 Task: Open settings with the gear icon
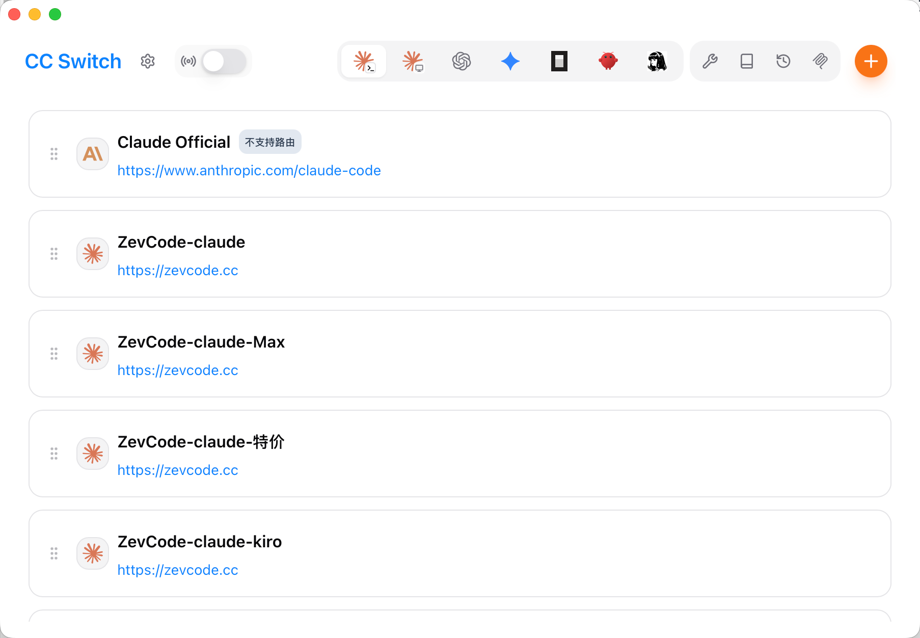tap(148, 61)
